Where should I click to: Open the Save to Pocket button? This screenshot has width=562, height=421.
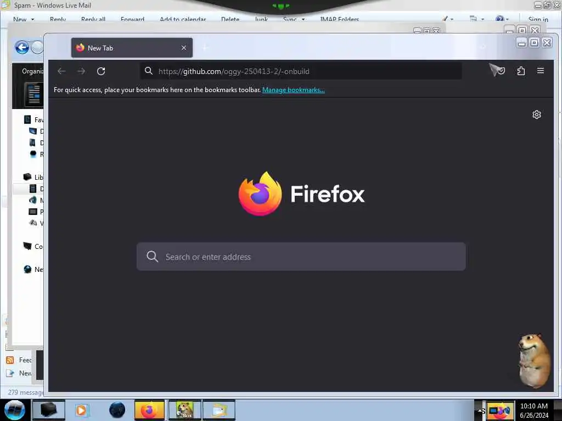501,71
